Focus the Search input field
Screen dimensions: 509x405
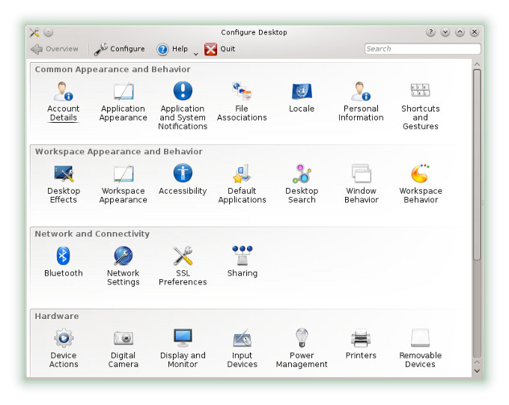click(422, 49)
